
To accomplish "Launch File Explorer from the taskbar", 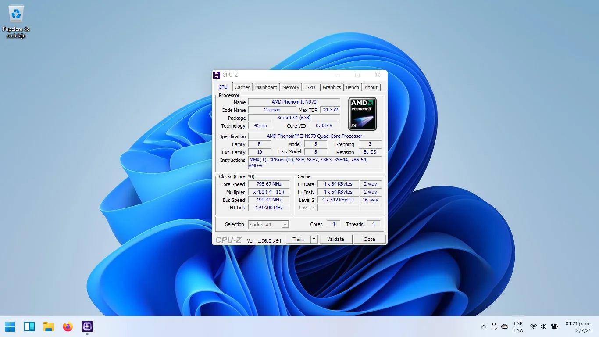I will point(49,326).
